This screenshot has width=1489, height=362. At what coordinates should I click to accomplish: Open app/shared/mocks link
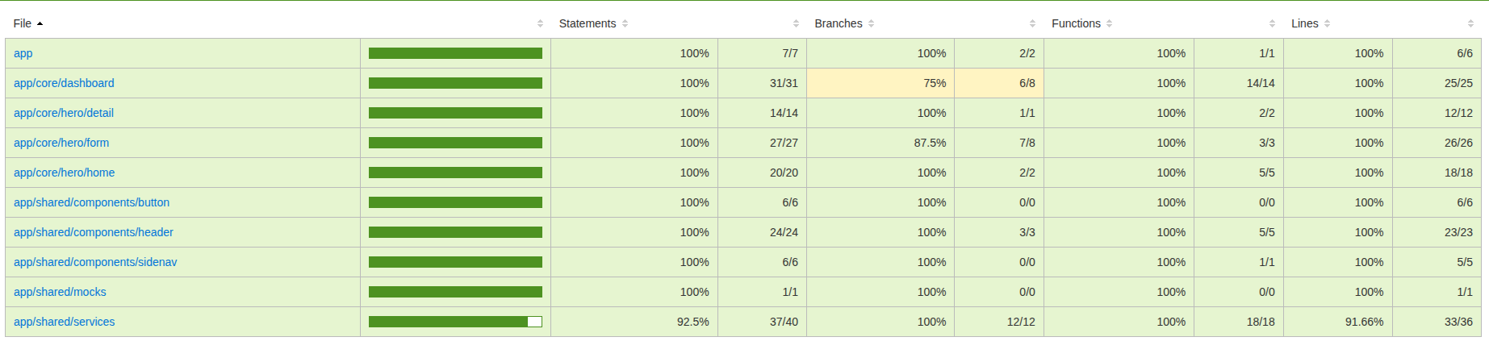tap(60, 292)
